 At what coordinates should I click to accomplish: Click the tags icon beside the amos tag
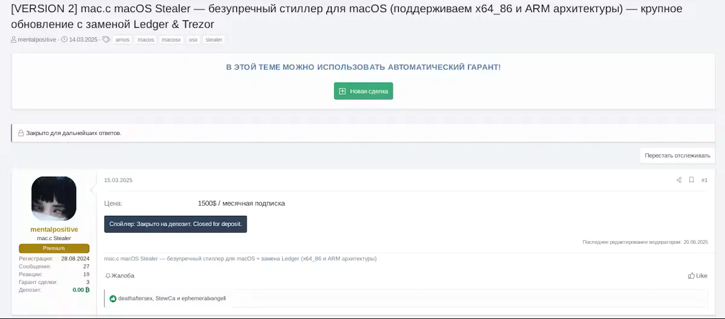[106, 40]
